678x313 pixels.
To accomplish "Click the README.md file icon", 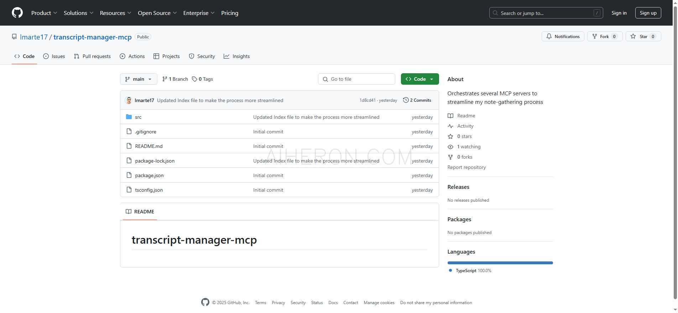I will tap(129, 146).
